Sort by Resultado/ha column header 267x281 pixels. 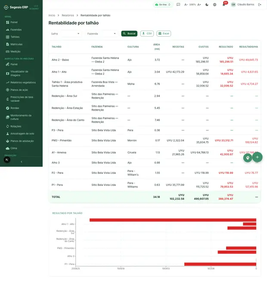pyautogui.click(x=248, y=47)
